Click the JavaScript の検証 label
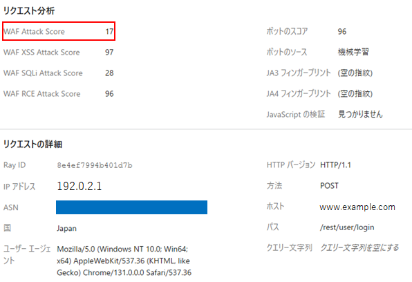 click(296, 114)
